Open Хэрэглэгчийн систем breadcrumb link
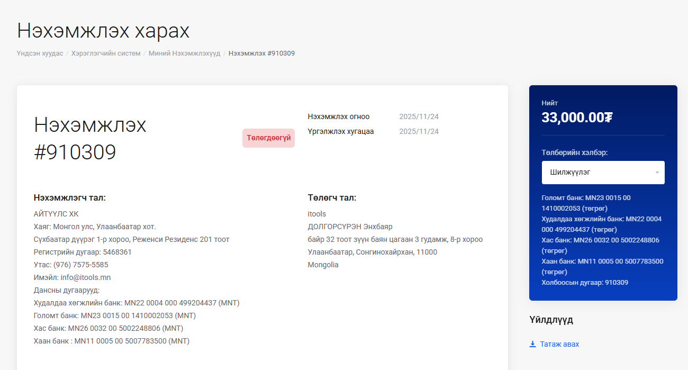 [x=106, y=53]
